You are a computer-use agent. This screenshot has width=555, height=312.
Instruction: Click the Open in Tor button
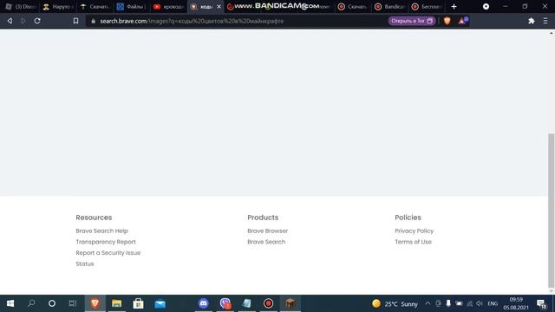click(412, 21)
